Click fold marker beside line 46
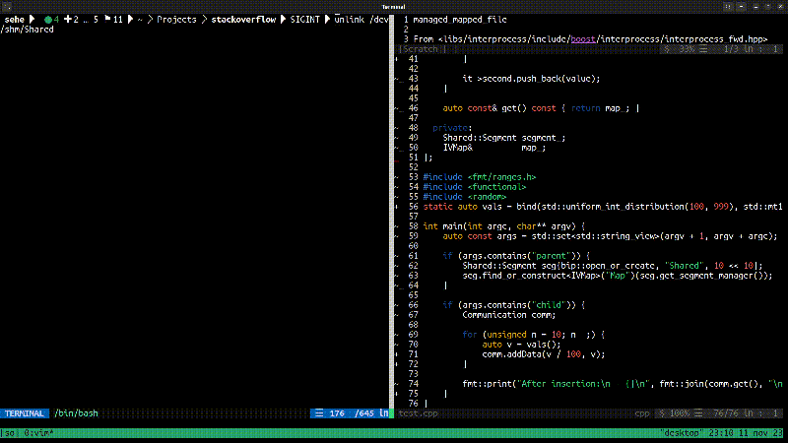Viewport: 788px width, 443px height. [399, 108]
